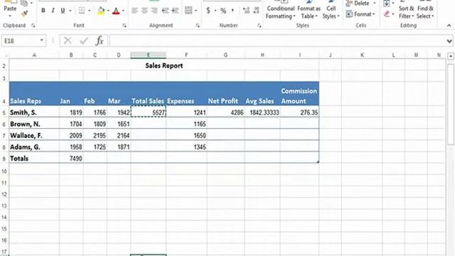Align text right

click(154, 11)
